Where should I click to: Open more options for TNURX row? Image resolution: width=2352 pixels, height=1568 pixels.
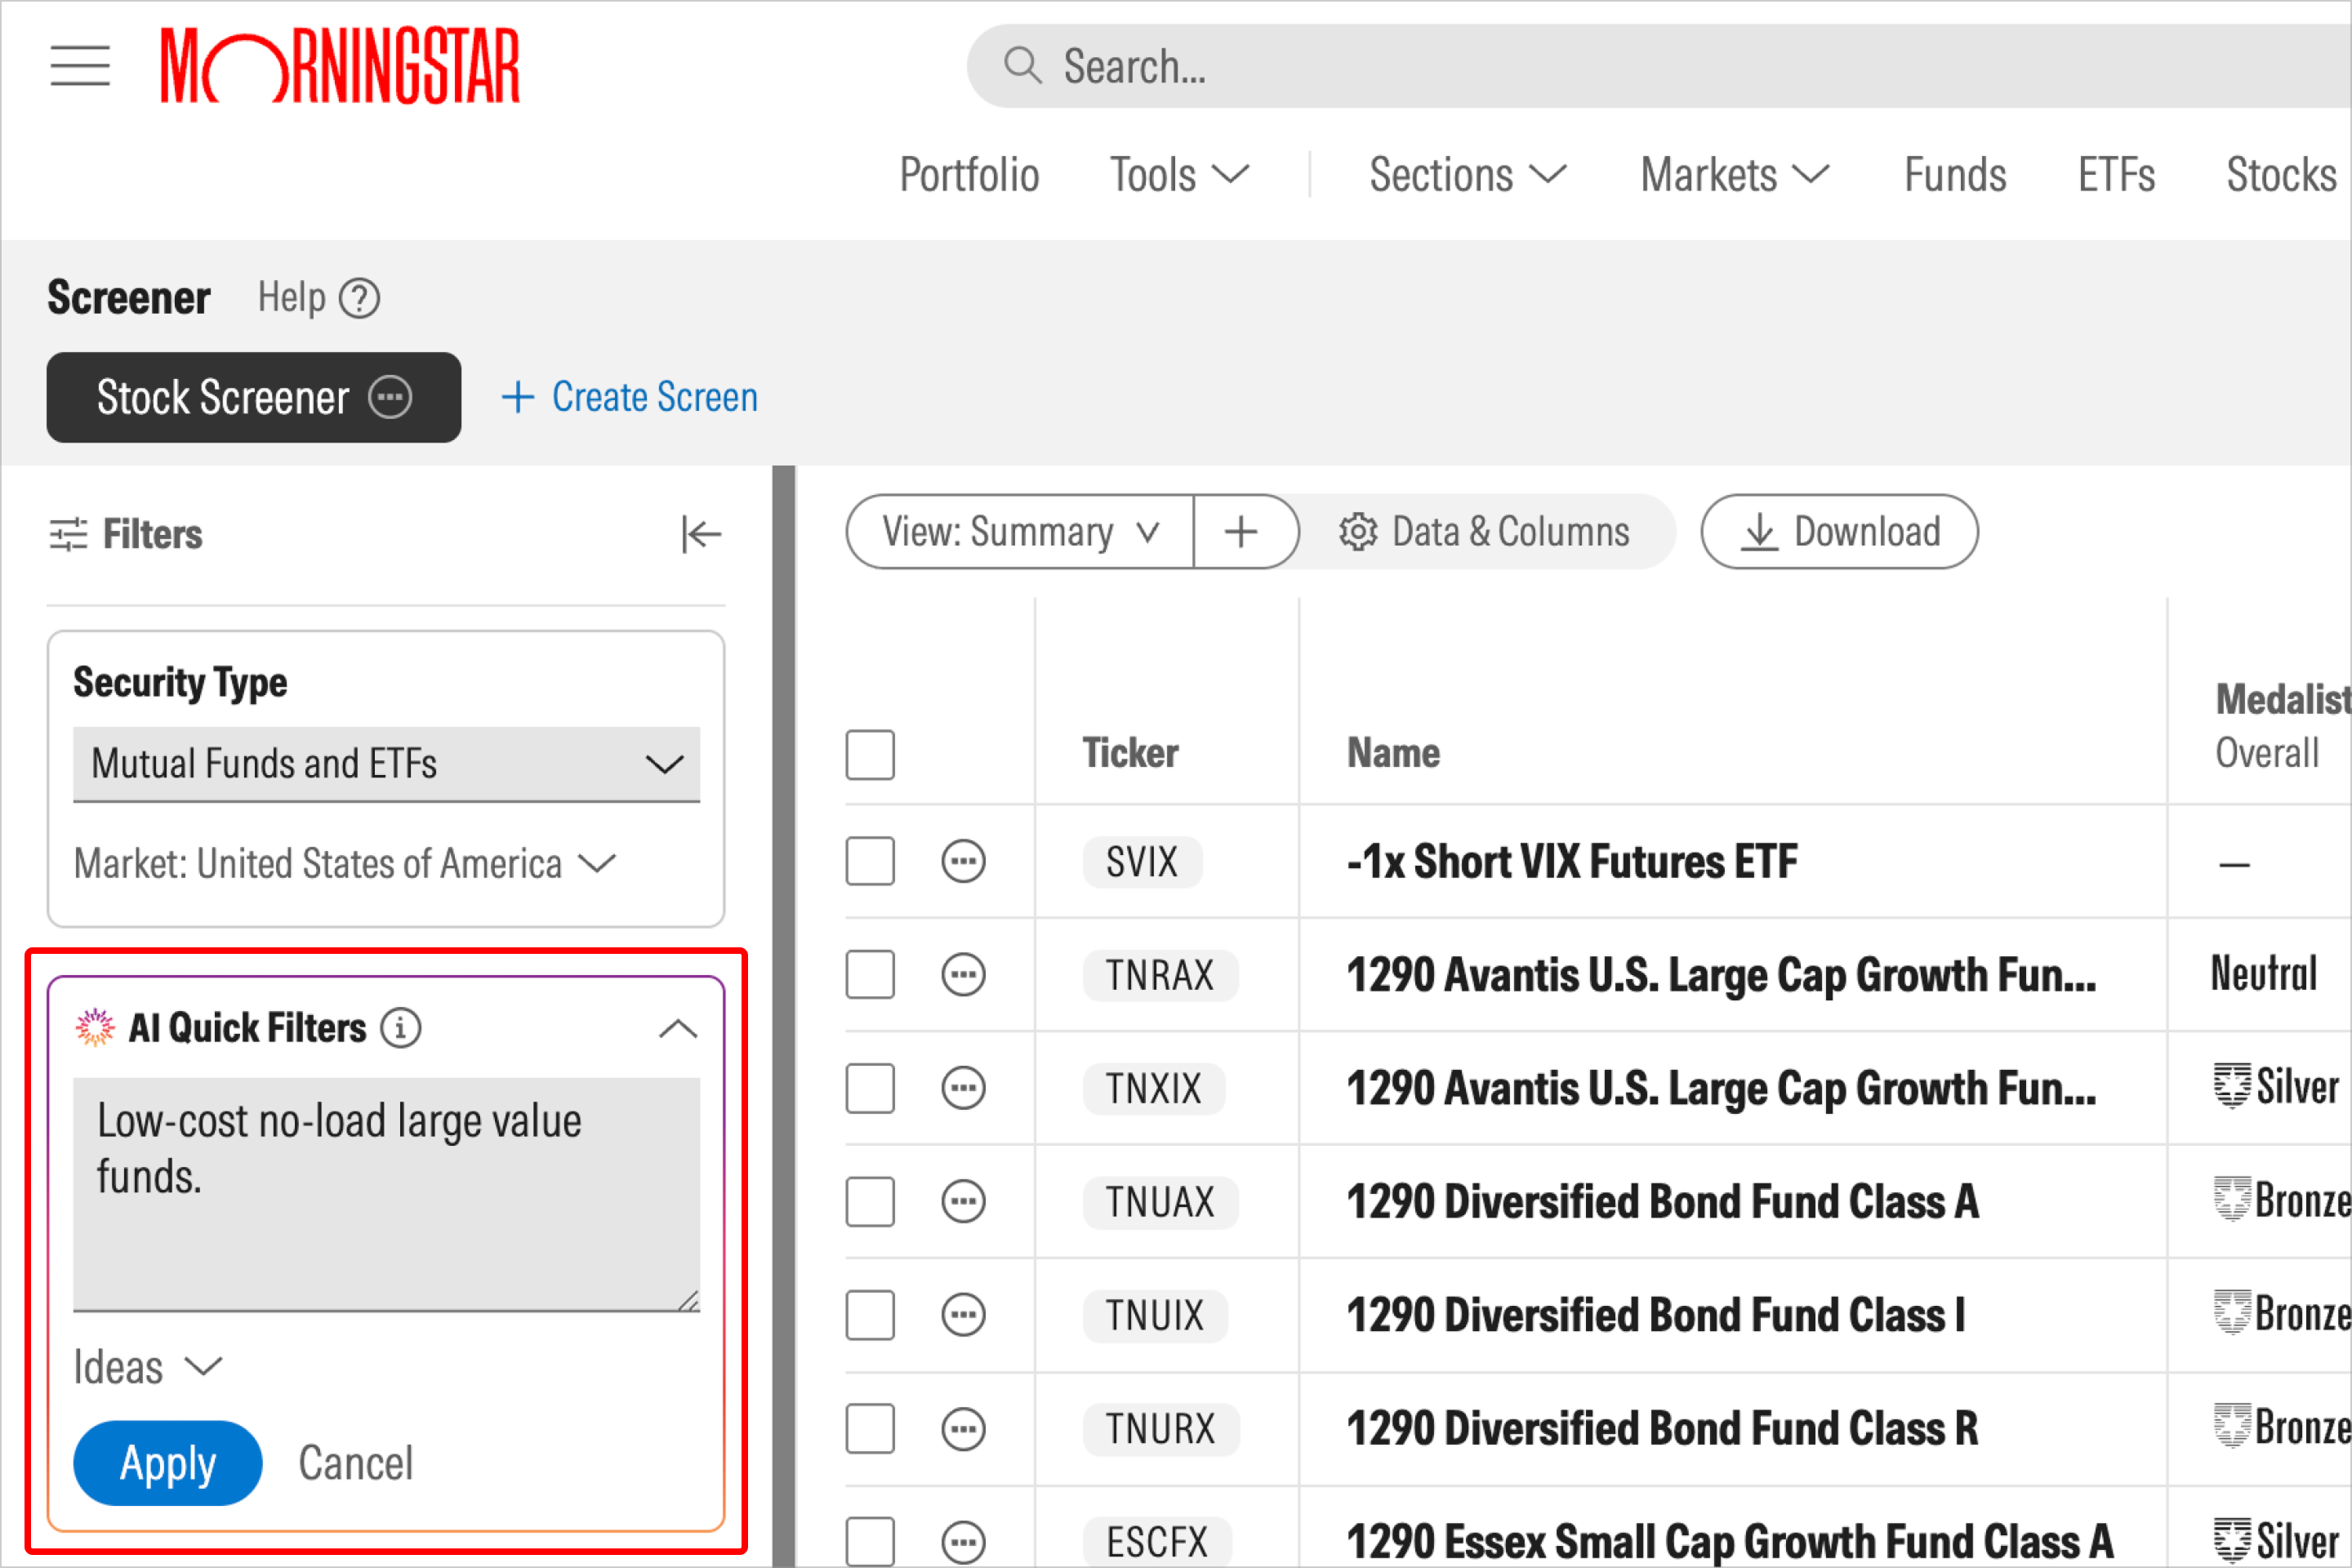coord(963,1429)
